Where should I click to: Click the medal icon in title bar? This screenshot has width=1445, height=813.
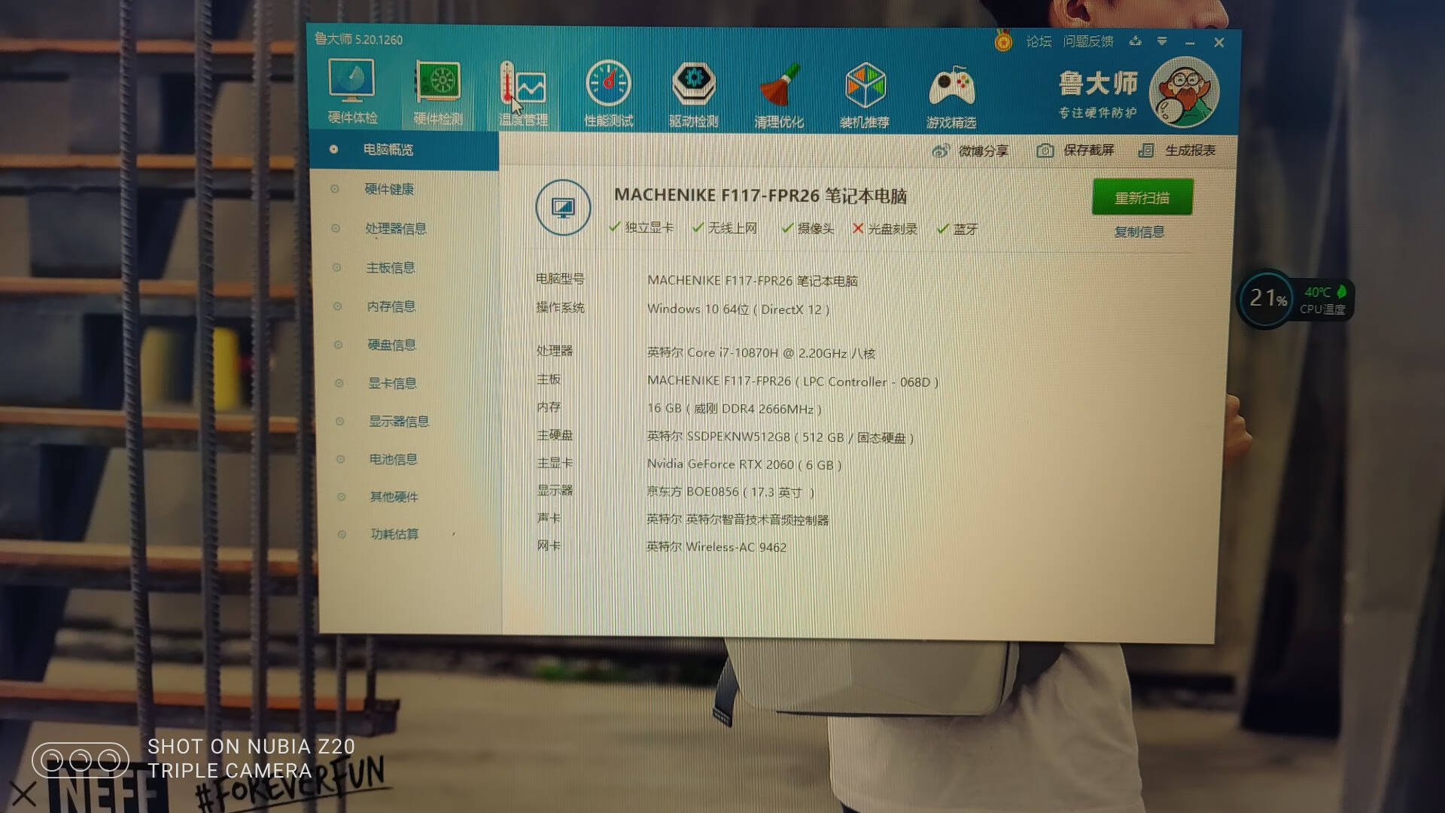click(1002, 41)
